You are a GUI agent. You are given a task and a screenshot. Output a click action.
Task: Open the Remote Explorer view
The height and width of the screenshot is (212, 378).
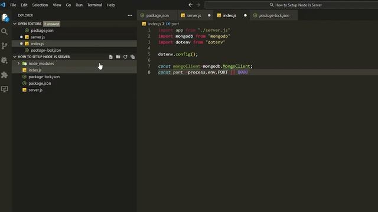point(4,89)
